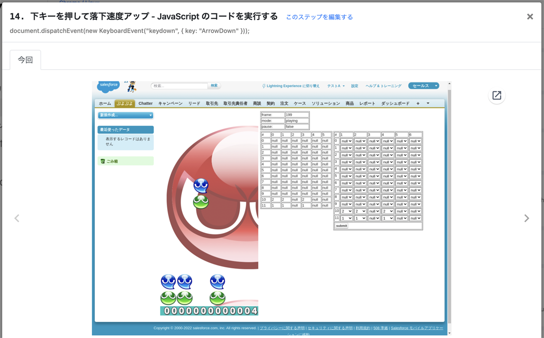Open the ごみ箱 recycle bin link
The height and width of the screenshot is (338, 544).
point(112,161)
